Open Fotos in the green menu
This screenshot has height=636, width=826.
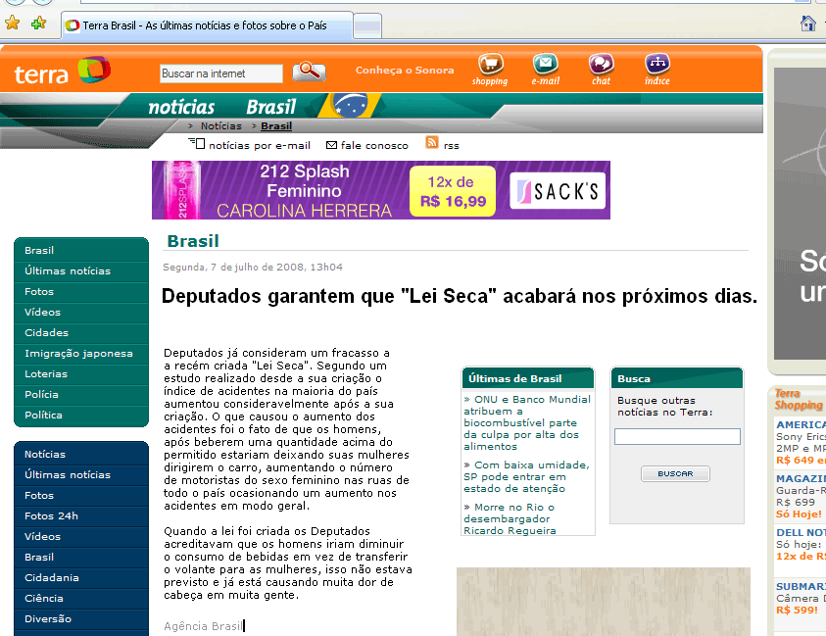(x=81, y=291)
